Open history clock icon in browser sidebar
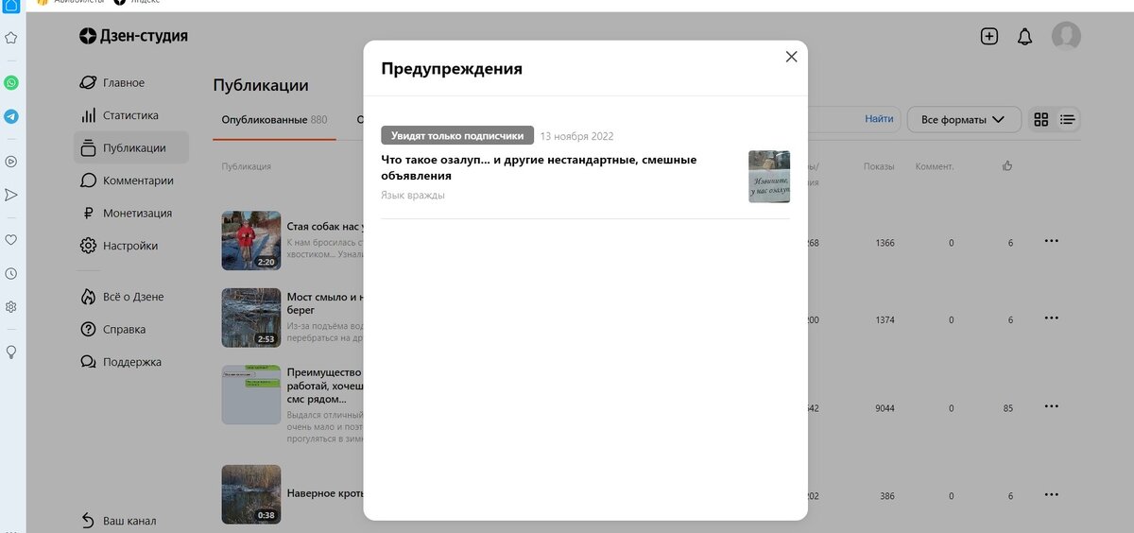The image size is (1134, 533). click(x=11, y=273)
